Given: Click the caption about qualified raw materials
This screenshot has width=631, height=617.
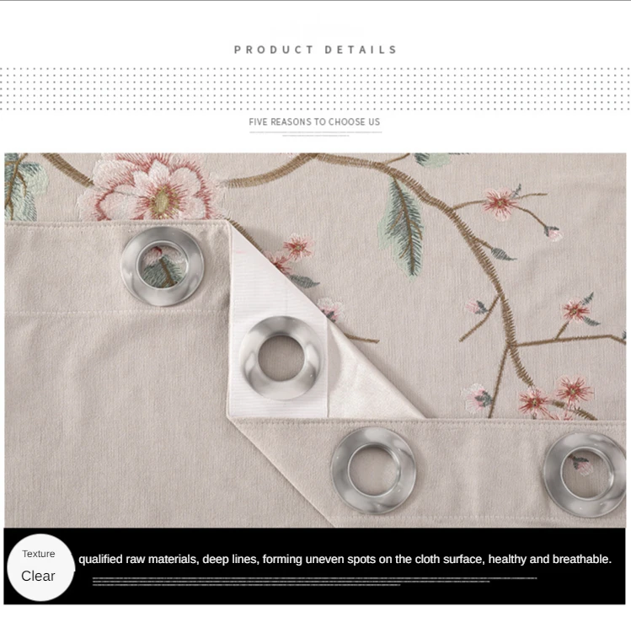Looking at the screenshot, I should (345, 559).
